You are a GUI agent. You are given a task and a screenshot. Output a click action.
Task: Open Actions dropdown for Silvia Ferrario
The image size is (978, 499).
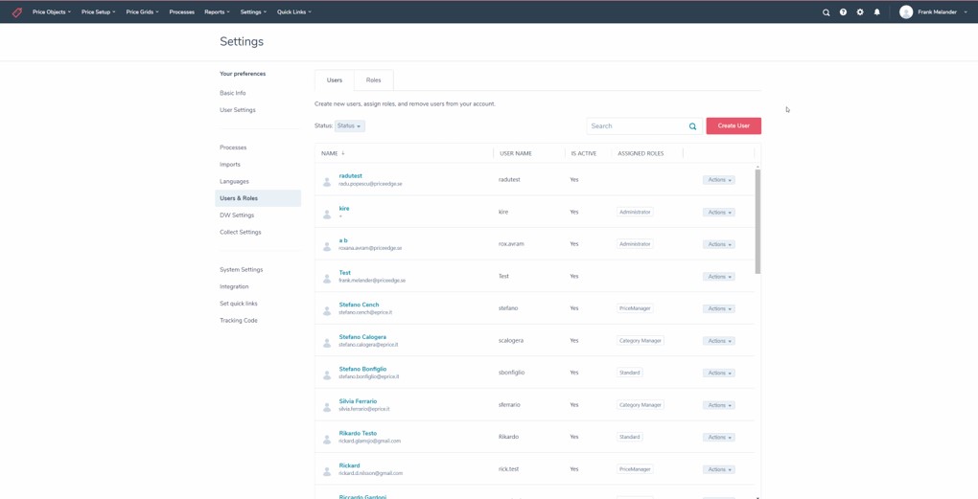(718, 405)
